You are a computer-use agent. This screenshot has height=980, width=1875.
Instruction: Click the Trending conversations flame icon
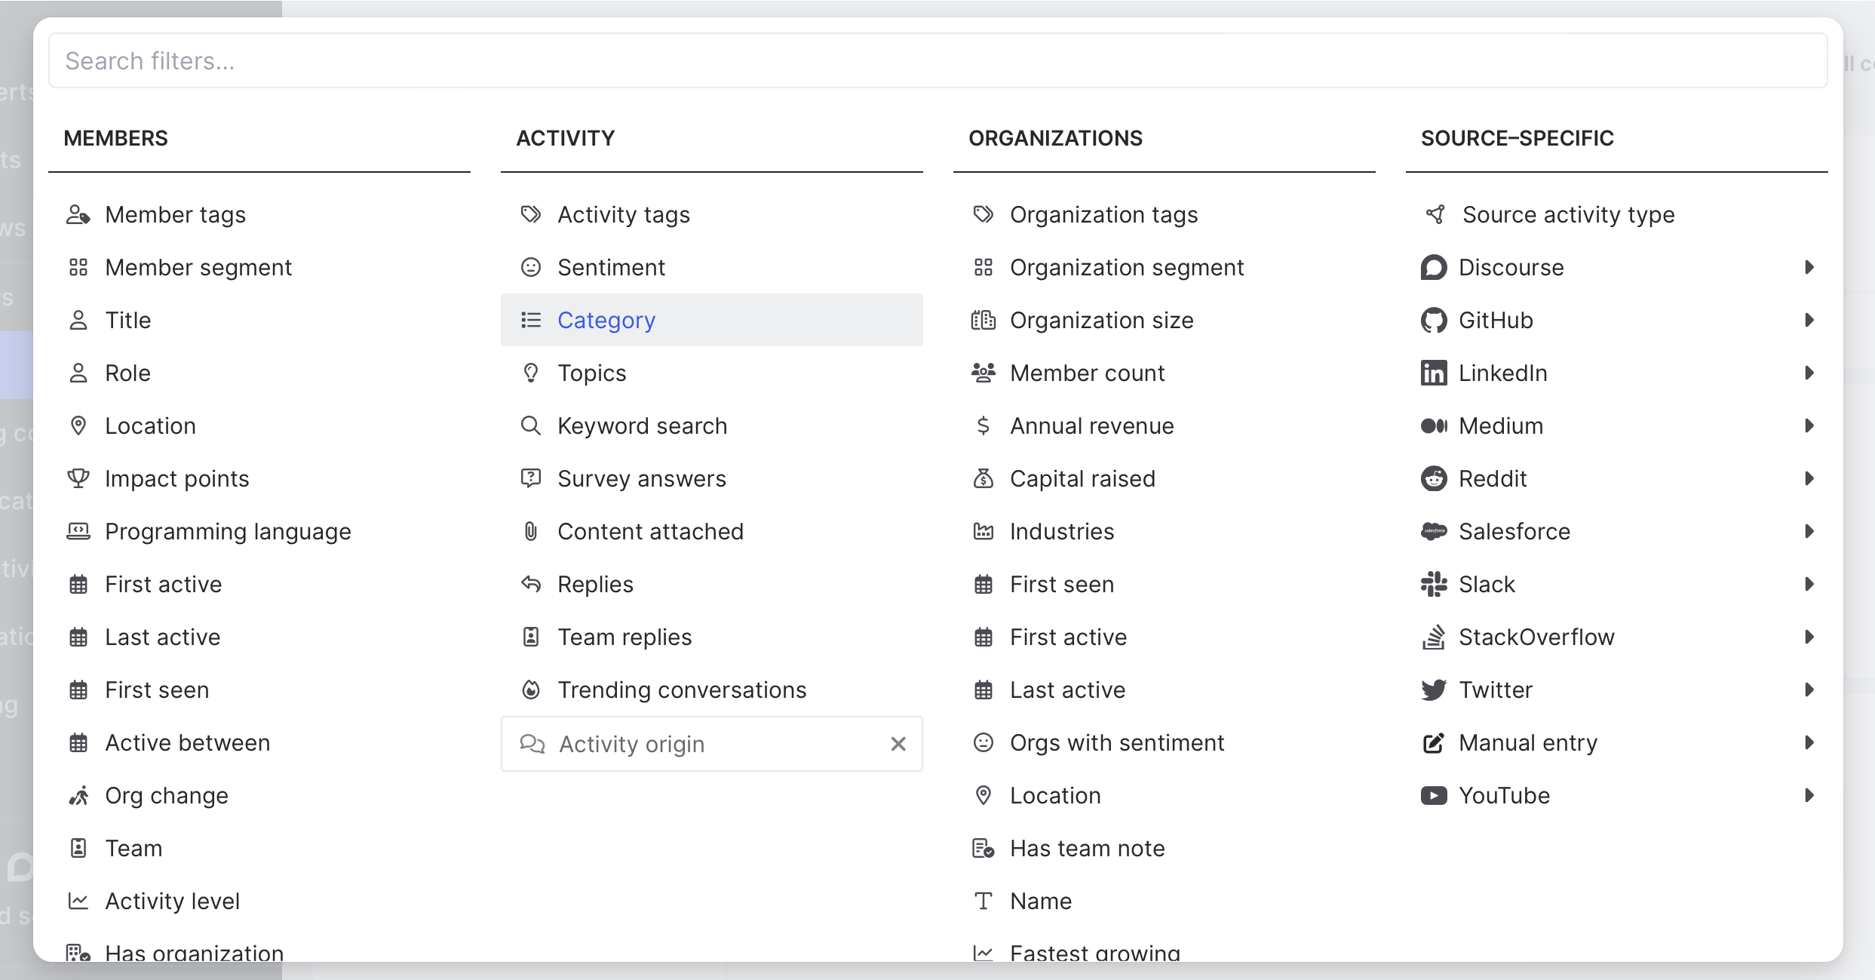pyautogui.click(x=531, y=690)
